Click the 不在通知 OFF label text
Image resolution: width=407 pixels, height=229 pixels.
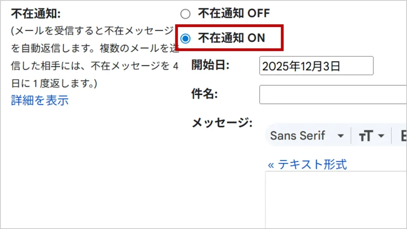pyautogui.click(x=234, y=13)
